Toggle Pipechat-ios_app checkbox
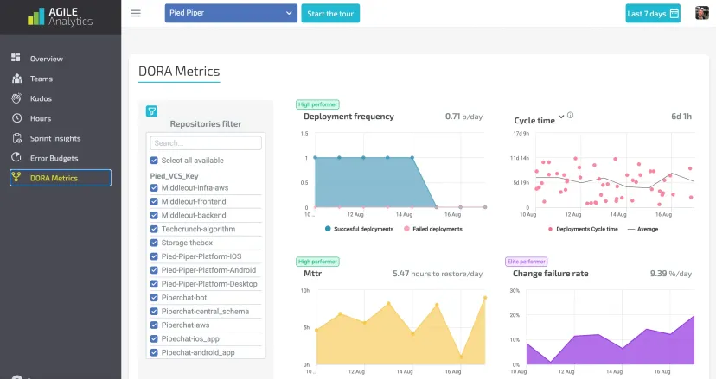This screenshot has width=716, height=379. pyautogui.click(x=154, y=339)
